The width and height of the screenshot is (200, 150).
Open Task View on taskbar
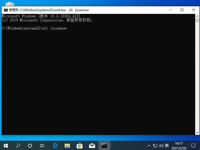(42, 145)
